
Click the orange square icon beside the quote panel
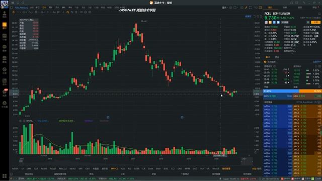coord(260,8)
